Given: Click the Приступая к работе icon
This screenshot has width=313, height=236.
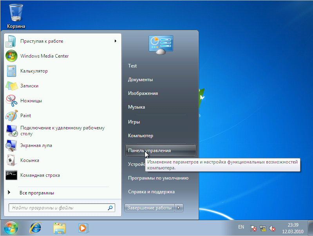Looking at the screenshot, I should pos(11,41).
